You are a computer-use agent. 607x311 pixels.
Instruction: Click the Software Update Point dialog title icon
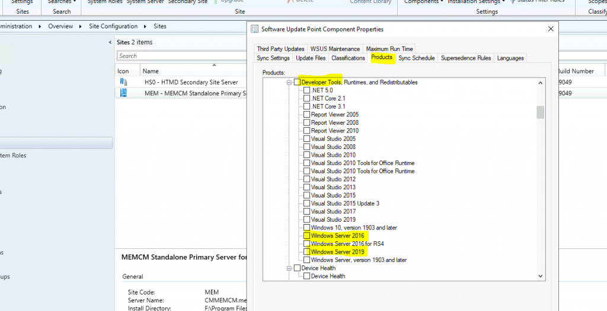254,29
